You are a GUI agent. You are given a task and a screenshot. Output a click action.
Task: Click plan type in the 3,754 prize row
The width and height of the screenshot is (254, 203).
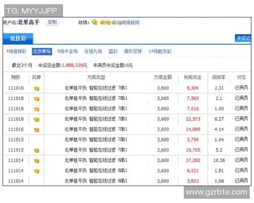(96, 140)
